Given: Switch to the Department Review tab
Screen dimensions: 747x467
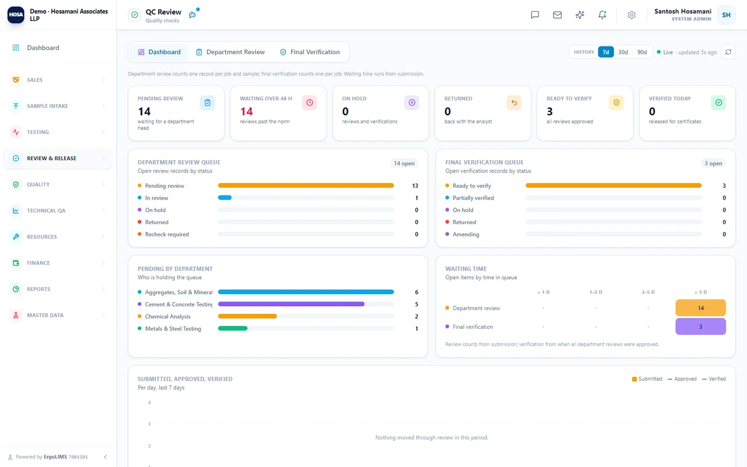Looking at the screenshot, I should click(x=230, y=52).
